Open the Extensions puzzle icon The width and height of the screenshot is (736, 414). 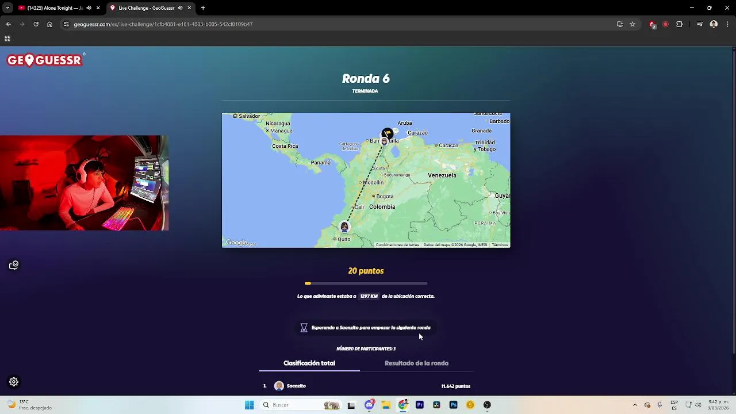click(679, 24)
